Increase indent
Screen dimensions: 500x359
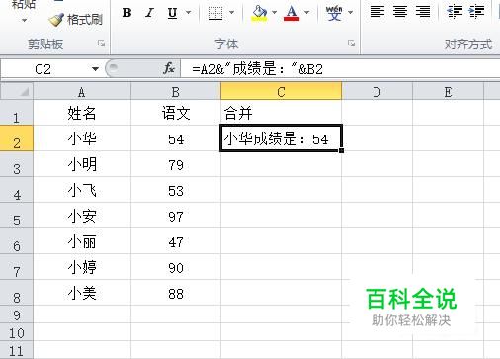click(x=477, y=12)
